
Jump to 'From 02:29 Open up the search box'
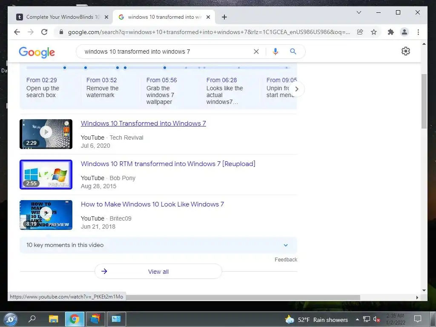(43, 88)
